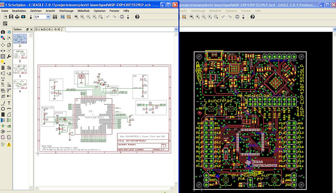Click the ULP run icon in schematic window
Viewport: 336px width, 193px height.
coord(69,17)
